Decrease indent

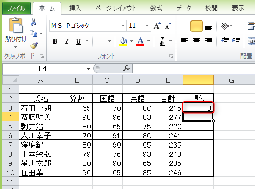coord(225,41)
